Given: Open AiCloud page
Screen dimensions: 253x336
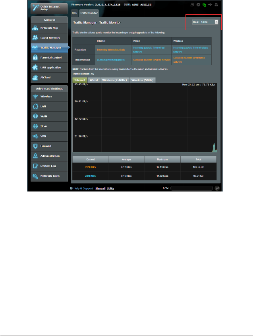Looking at the screenshot, I should tap(49, 78).
